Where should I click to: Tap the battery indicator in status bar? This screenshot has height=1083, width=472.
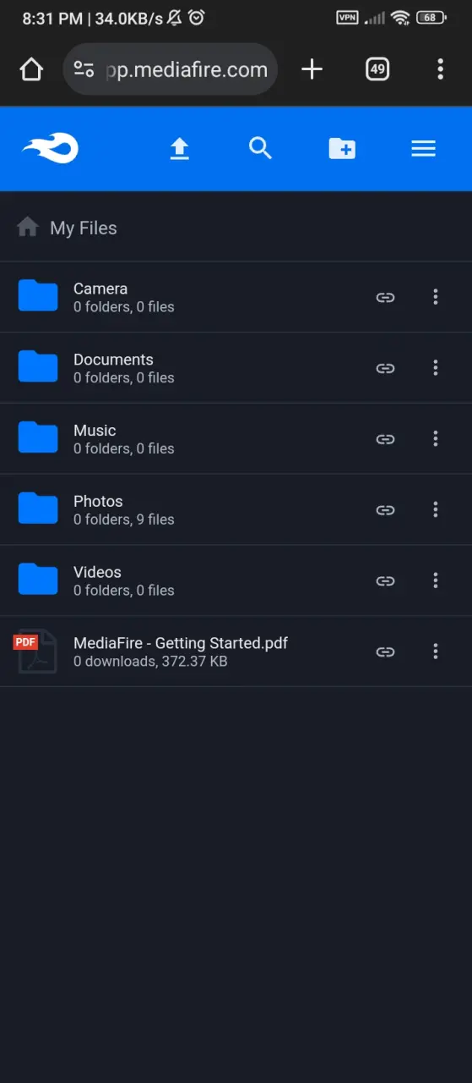431,17
